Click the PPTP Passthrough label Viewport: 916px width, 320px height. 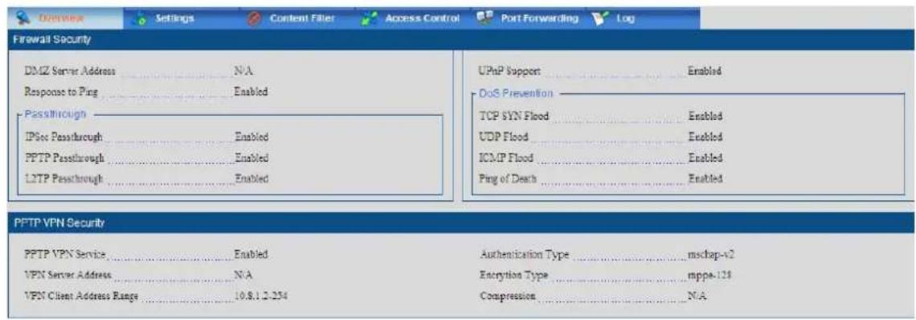click(64, 158)
